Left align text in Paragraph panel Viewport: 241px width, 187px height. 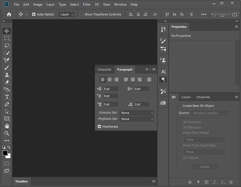(103, 79)
